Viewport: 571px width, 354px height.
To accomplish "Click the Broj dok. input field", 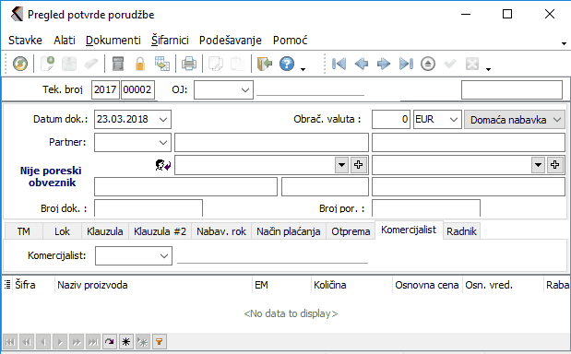I will (x=149, y=208).
